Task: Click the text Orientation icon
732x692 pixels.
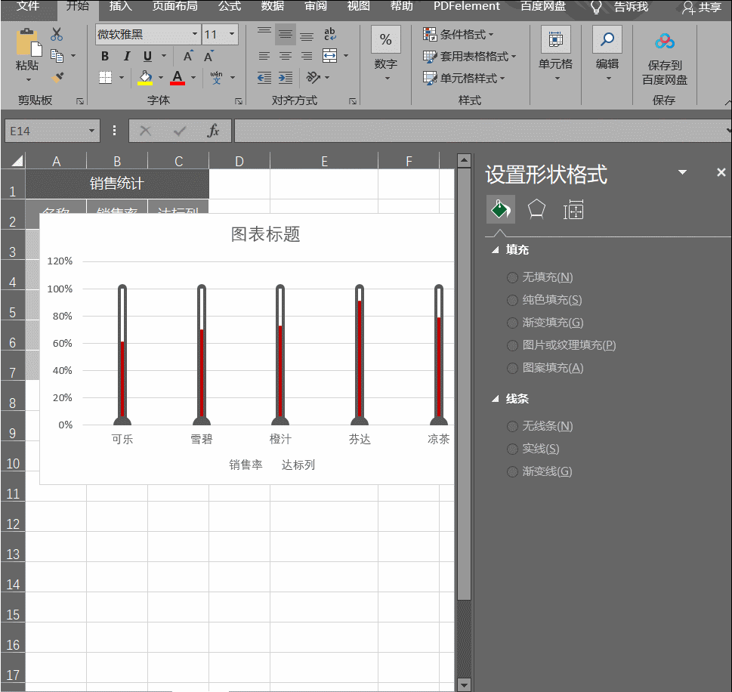Action: pos(313,78)
